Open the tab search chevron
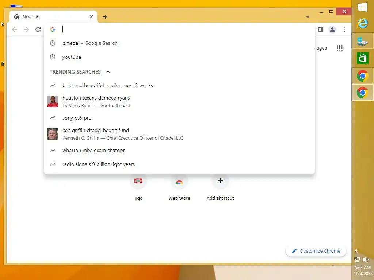Screen dimensions: 374x280 (x=308, y=17)
